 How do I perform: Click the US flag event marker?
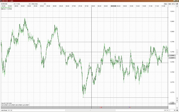(129, 107)
